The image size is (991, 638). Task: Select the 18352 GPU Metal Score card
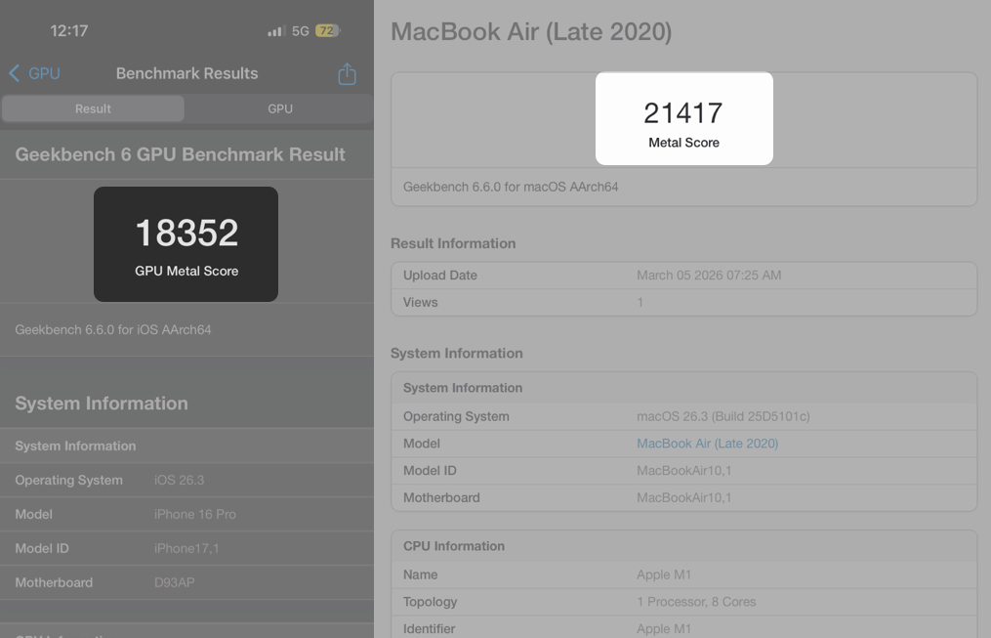(x=186, y=243)
